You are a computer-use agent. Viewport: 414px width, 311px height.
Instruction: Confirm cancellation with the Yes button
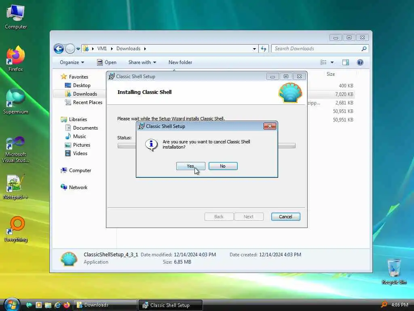point(191,166)
